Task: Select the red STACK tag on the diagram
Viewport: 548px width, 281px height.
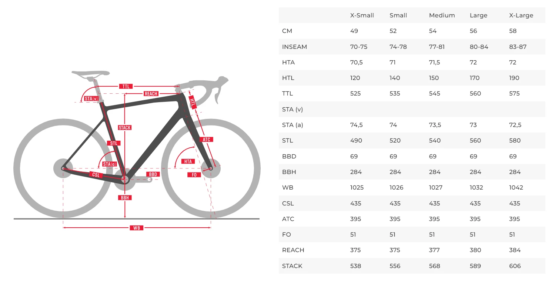Action: [x=125, y=128]
